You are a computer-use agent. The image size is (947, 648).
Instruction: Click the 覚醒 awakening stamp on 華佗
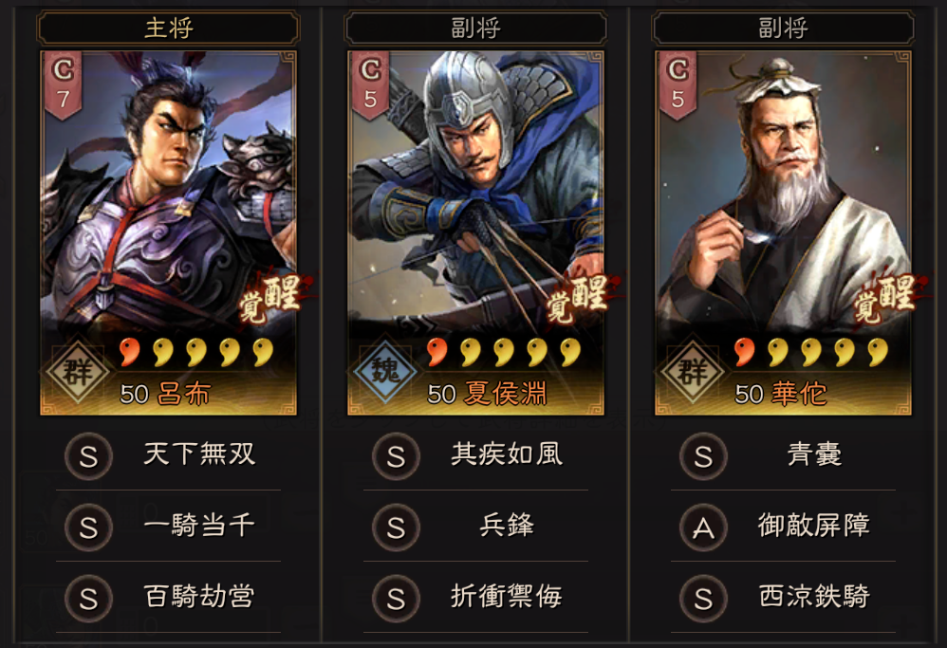pyautogui.click(x=884, y=298)
